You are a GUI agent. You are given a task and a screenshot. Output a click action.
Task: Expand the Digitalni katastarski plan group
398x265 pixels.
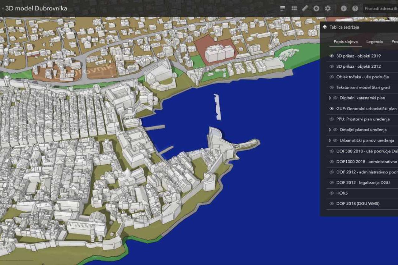330,98
